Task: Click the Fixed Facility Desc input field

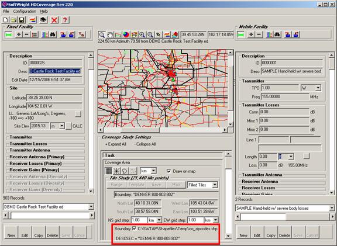Action: point(55,71)
